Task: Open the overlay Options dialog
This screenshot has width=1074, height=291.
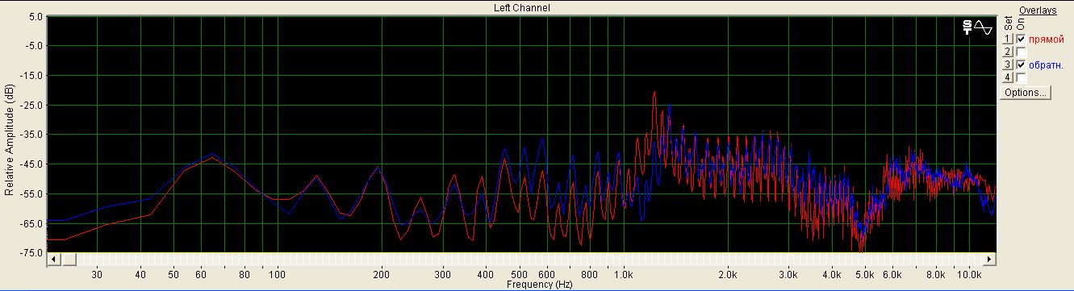Action: 1026,93
